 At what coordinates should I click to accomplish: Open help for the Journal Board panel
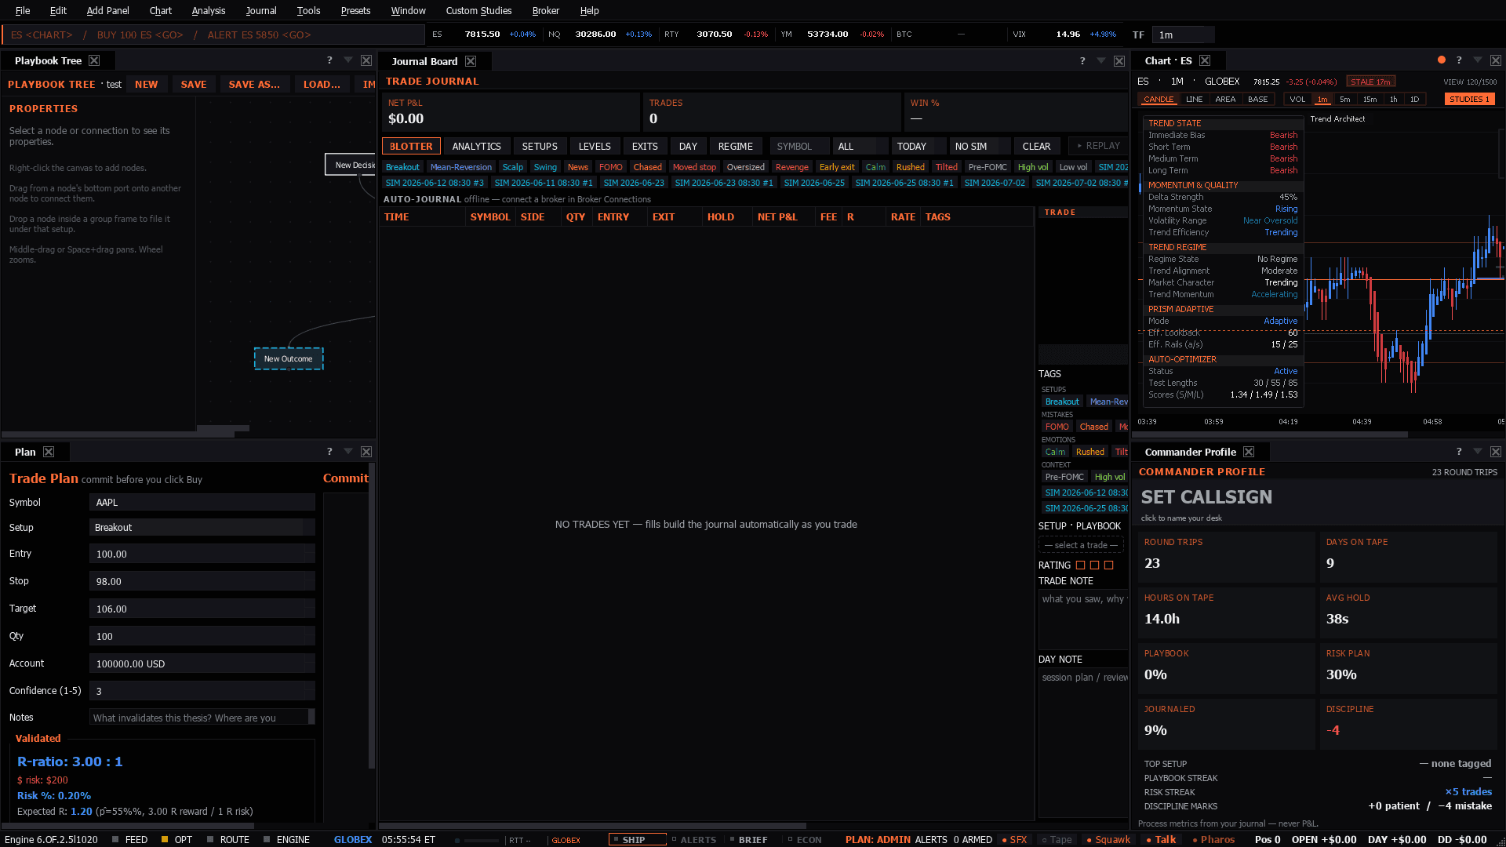click(1082, 61)
